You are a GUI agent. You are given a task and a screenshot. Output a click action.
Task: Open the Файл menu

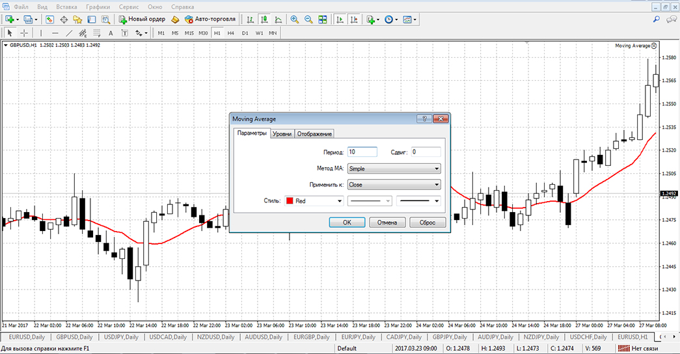[21, 7]
